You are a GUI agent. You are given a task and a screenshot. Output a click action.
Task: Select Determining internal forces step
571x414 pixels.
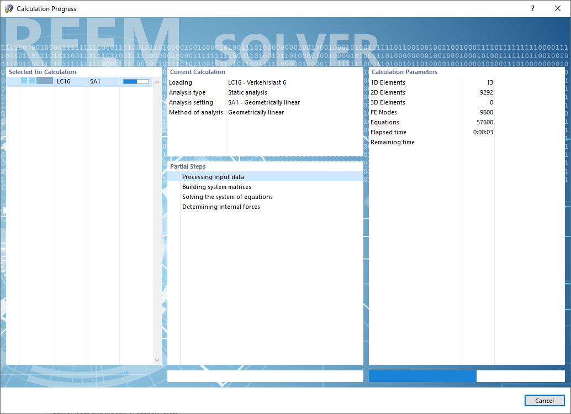pos(265,207)
